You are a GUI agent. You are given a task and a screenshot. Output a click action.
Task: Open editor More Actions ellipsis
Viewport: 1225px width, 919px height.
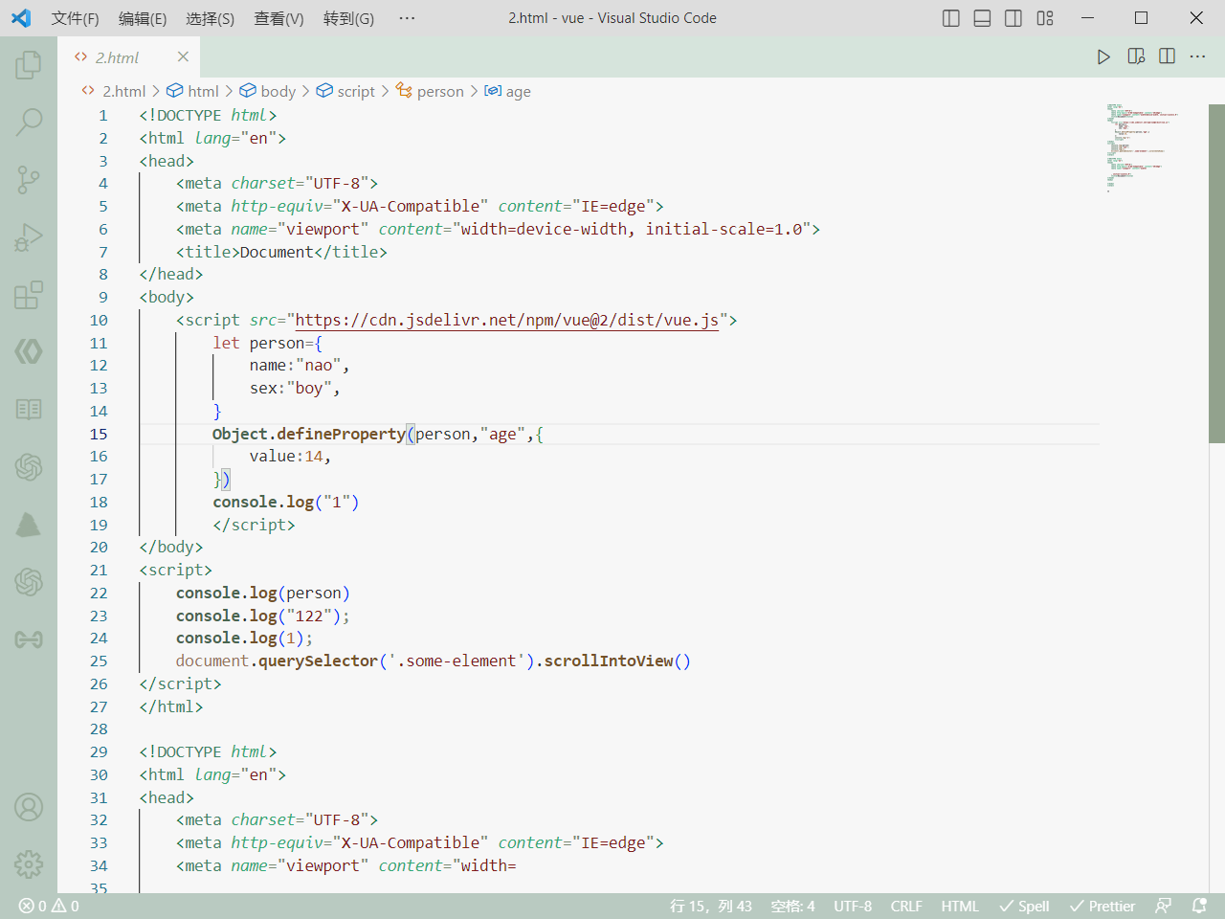(x=1197, y=56)
